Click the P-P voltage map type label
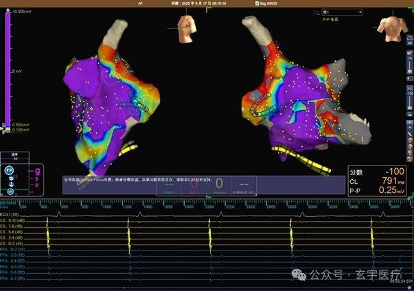Viewport: 414px width, 291px height. coord(330,19)
